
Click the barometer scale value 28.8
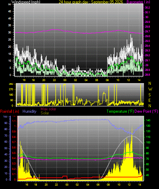[147, 75]
